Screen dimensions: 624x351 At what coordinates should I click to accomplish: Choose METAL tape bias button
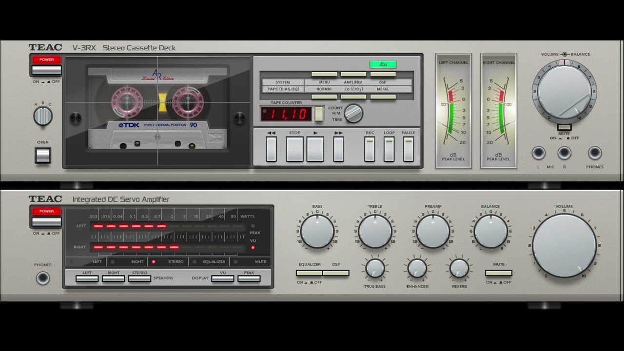pyautogui.click(x=383, y=97)
